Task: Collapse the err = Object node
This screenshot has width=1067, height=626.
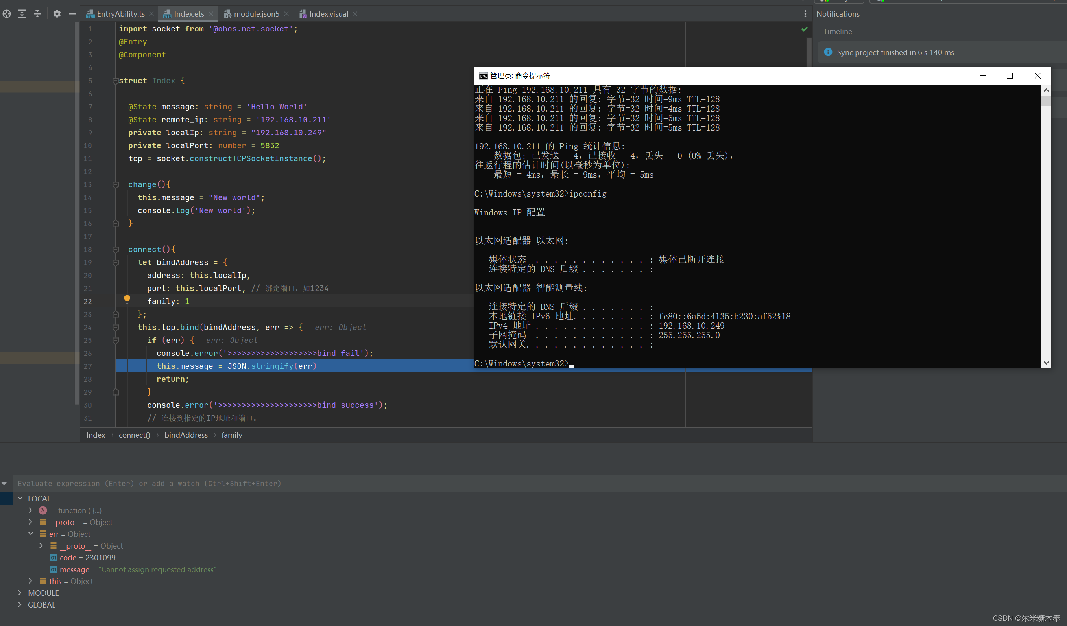Action: [30, 533]
